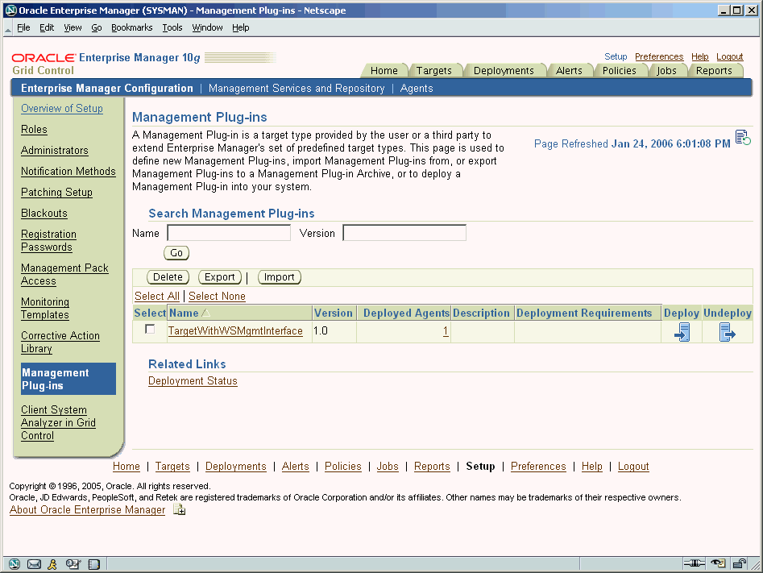Click the Import button

[279, 276]
